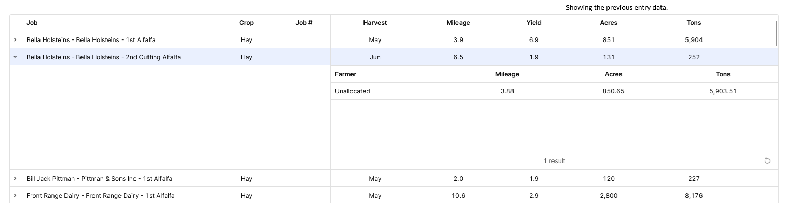The width and height of the screenshot is (796, 214).
Task: Click the Farmer sub-table column header
Action: click(x=346, y=74)
